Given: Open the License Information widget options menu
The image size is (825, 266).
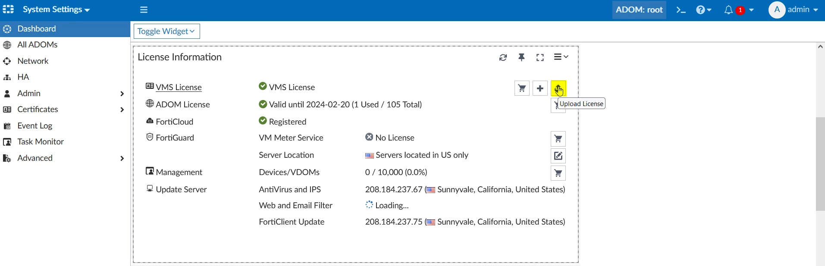Looking at the screenshot, I should 561,57.
